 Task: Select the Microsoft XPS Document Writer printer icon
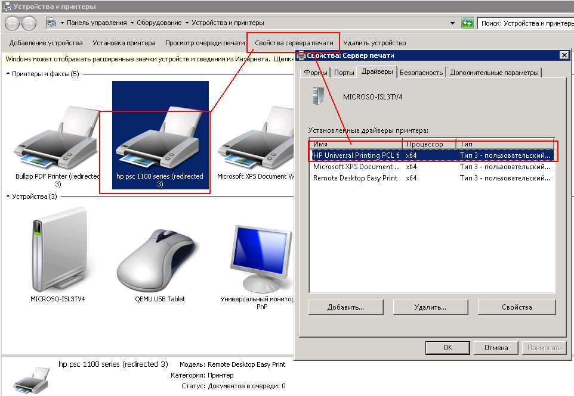click(256, 137)
